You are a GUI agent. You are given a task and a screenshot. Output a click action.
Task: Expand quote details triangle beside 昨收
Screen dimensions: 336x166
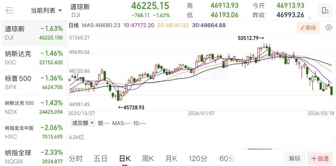pyautogui.click(x=309, y=17)
